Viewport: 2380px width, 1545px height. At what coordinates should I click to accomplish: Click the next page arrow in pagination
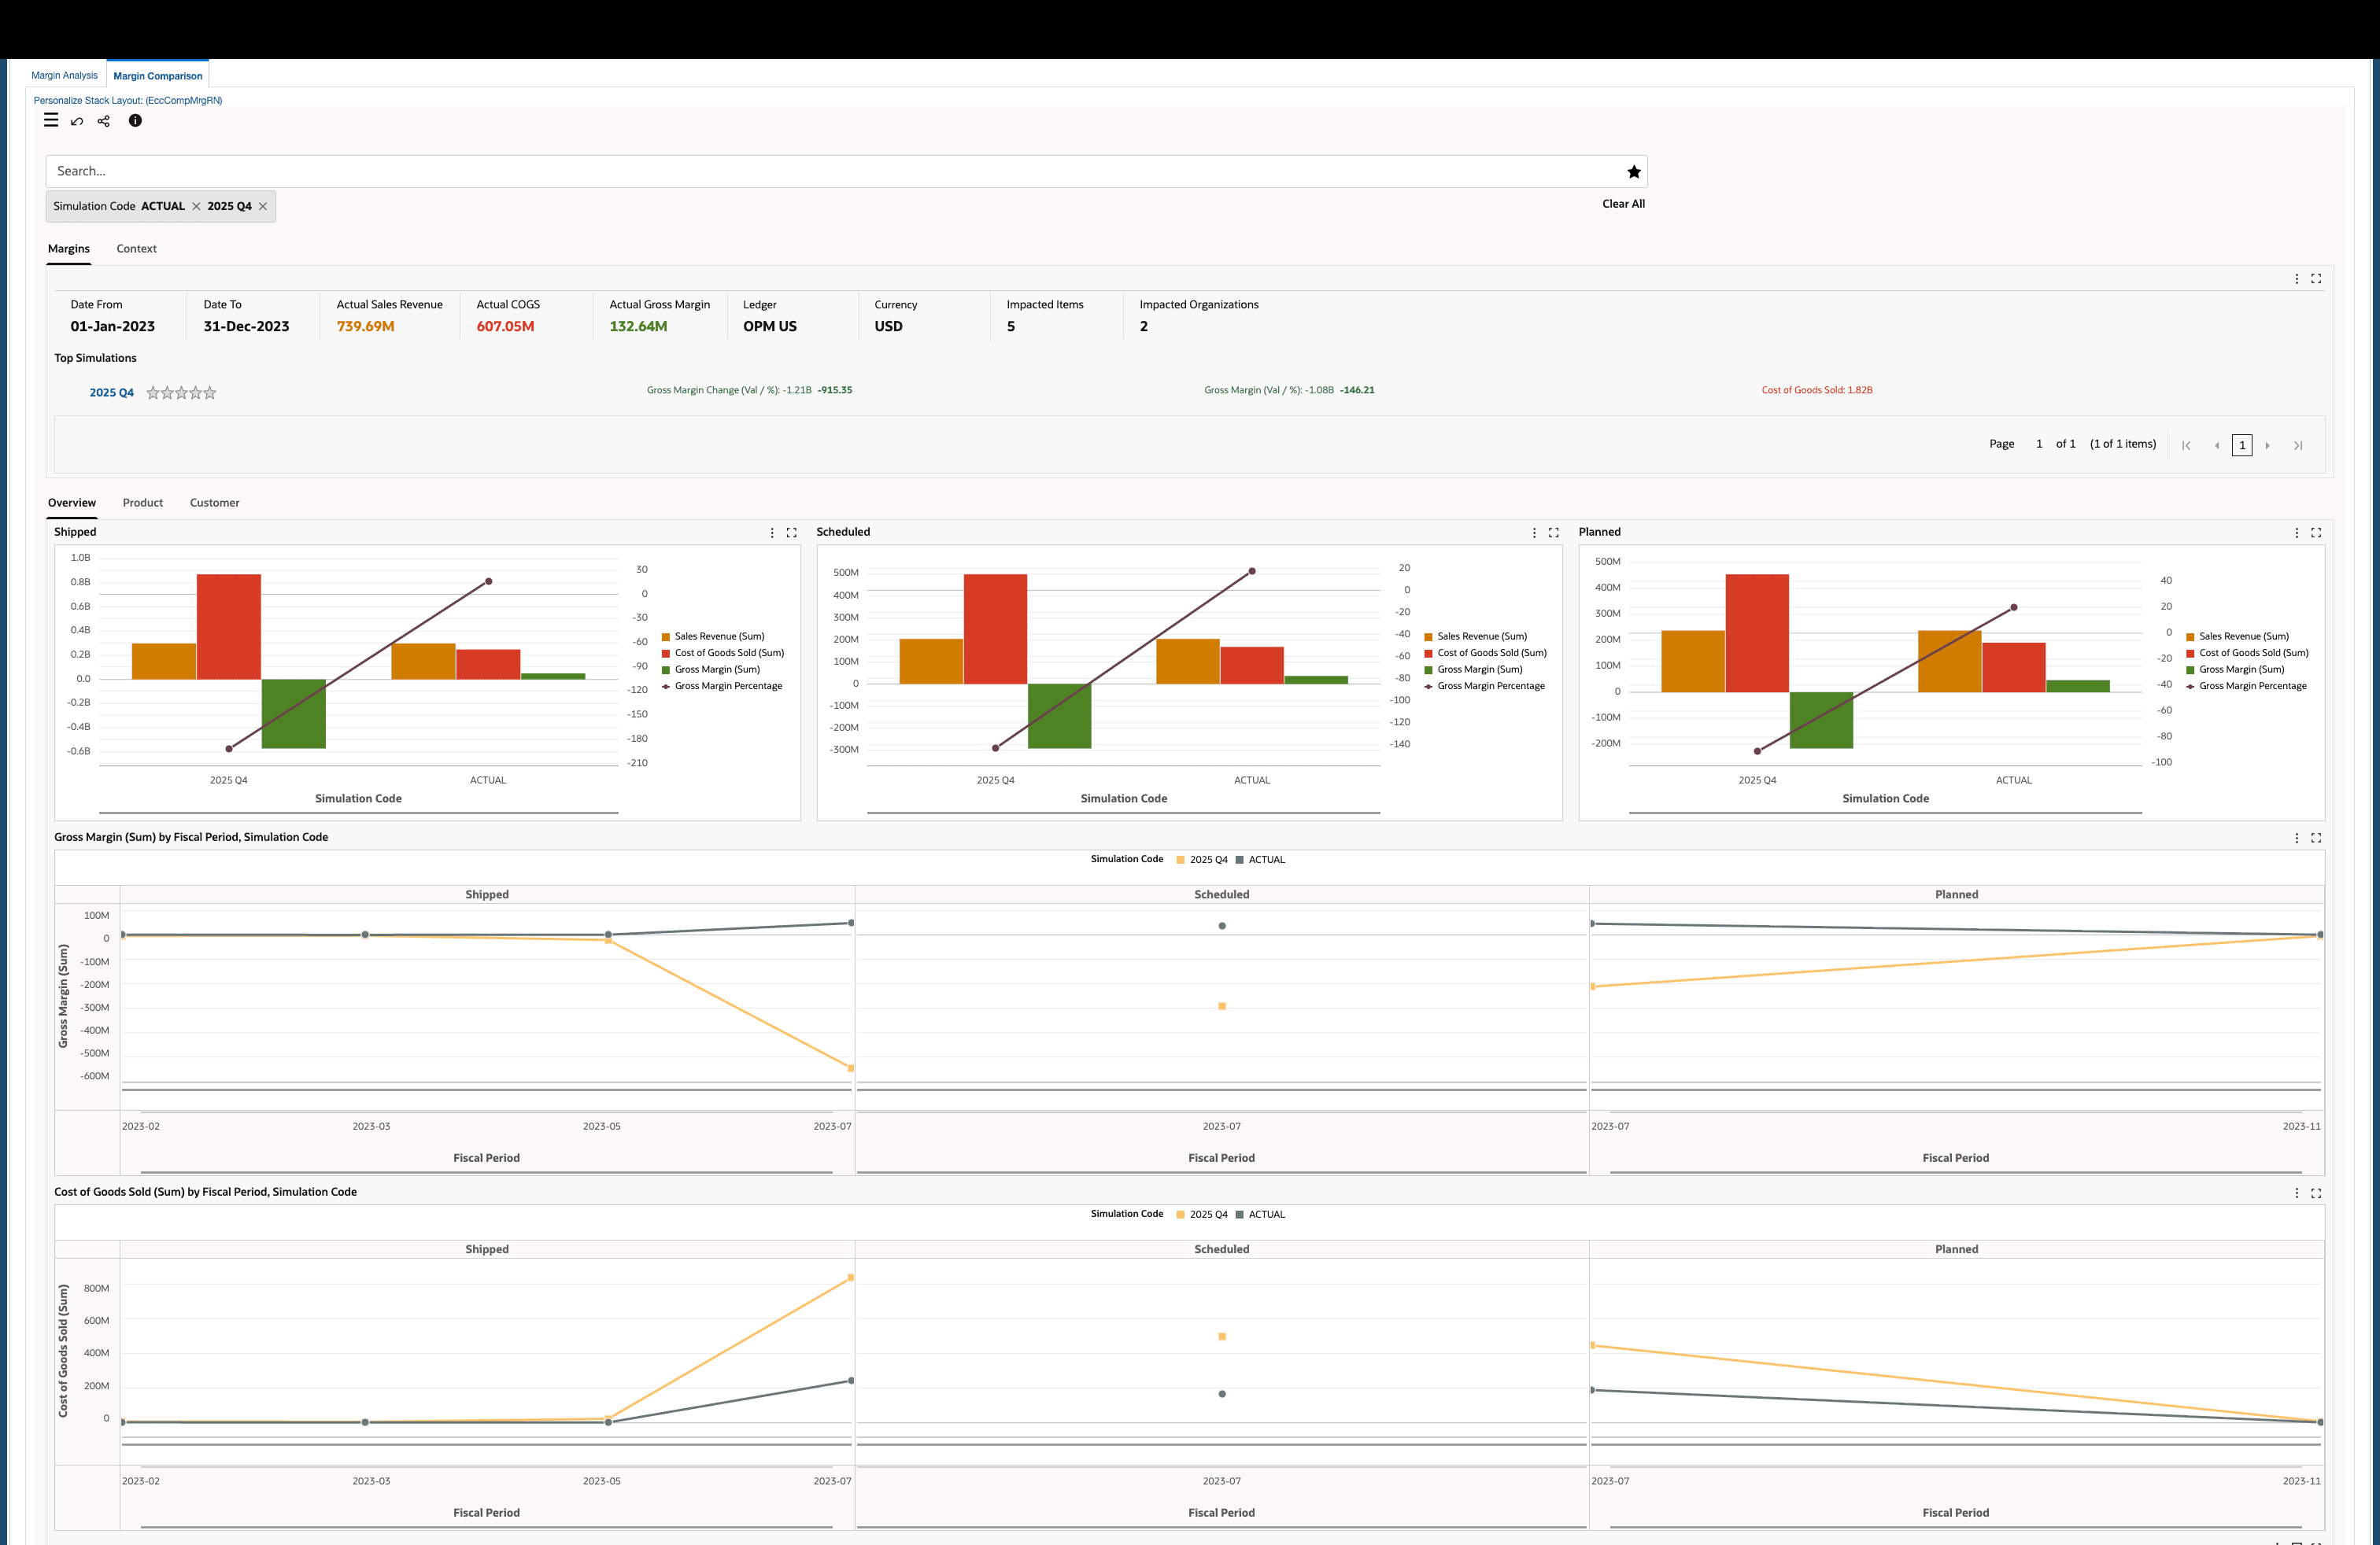pos(2270,444)
